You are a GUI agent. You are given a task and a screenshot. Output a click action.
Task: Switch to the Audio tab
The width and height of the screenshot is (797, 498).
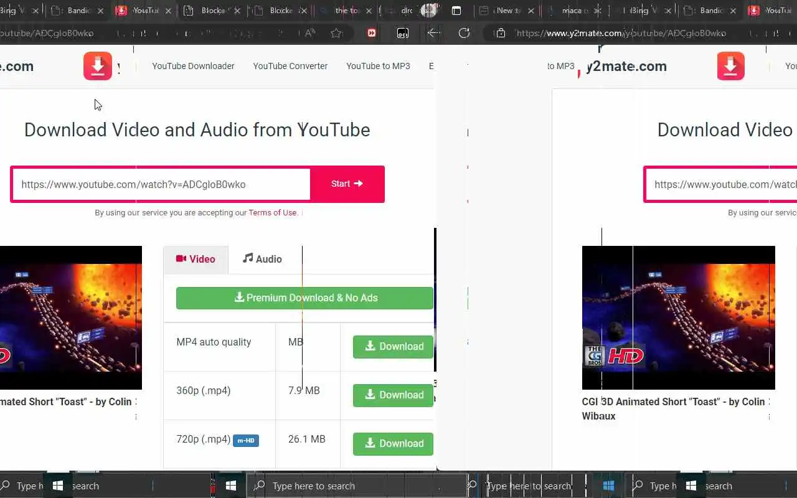click(262, 259)
